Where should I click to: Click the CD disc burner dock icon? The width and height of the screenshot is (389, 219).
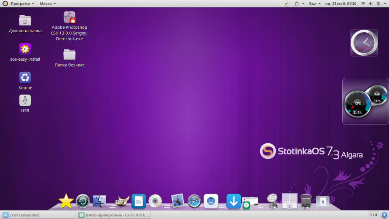click(155, 201)
